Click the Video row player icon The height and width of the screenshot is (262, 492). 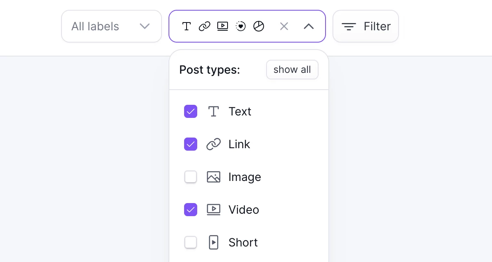tap(214, 210)
